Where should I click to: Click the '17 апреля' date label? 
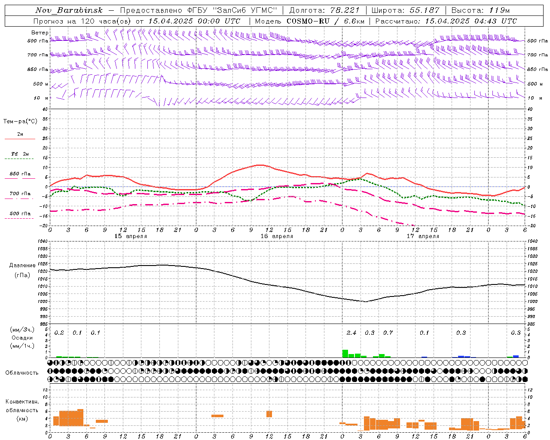click(x=423, y=236)
